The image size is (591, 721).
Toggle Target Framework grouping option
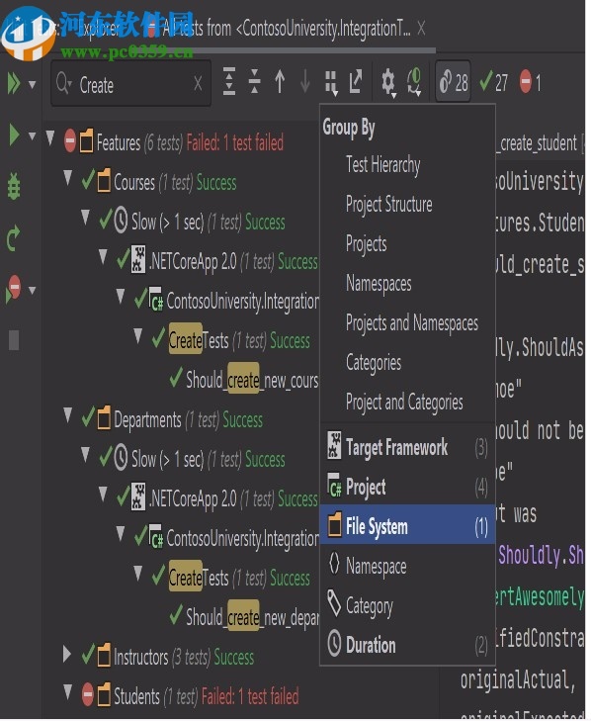(407, 446)
